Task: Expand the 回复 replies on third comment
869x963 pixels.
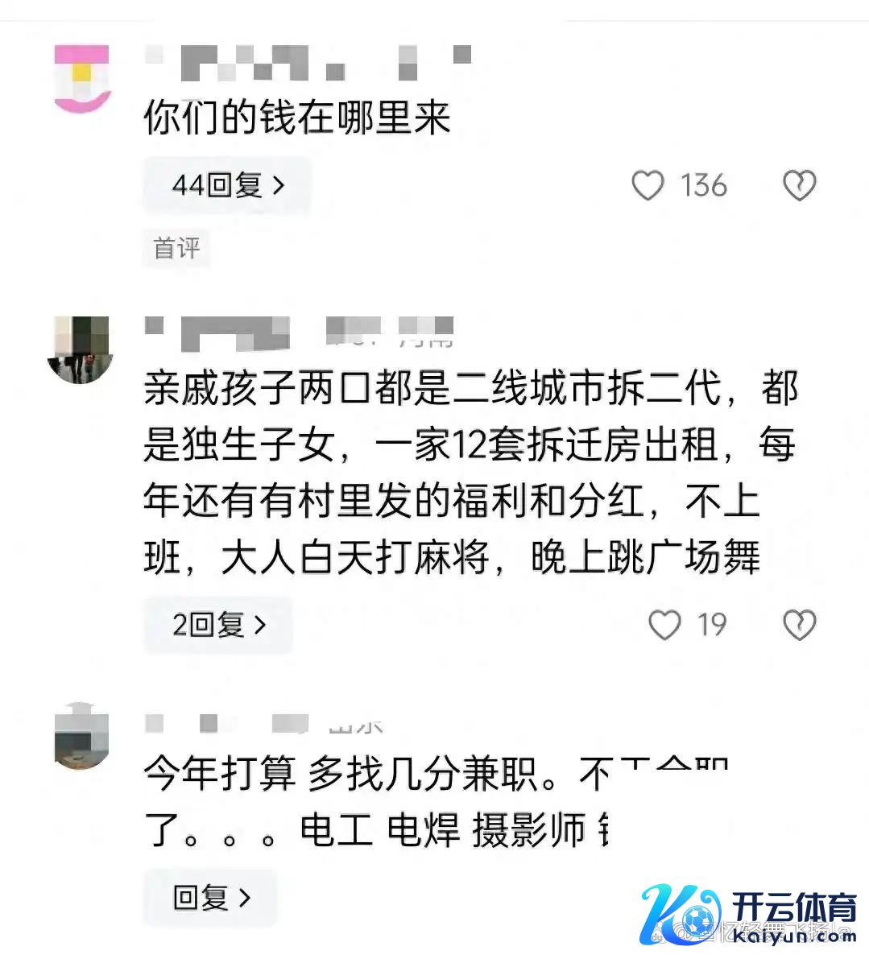Action: click(210, 897)
